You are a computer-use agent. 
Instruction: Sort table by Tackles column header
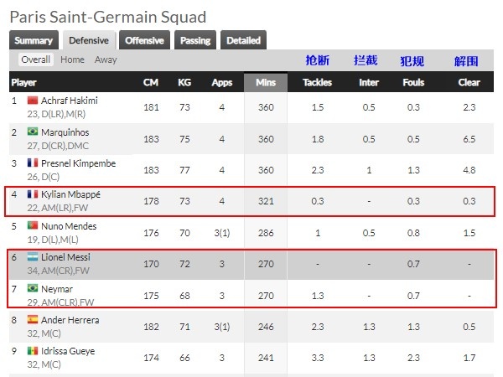(x=317, y=83)
